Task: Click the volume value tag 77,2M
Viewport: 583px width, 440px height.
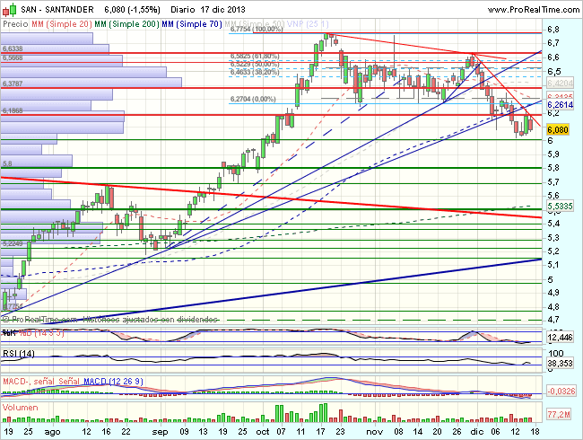Action: pos(559,414)
